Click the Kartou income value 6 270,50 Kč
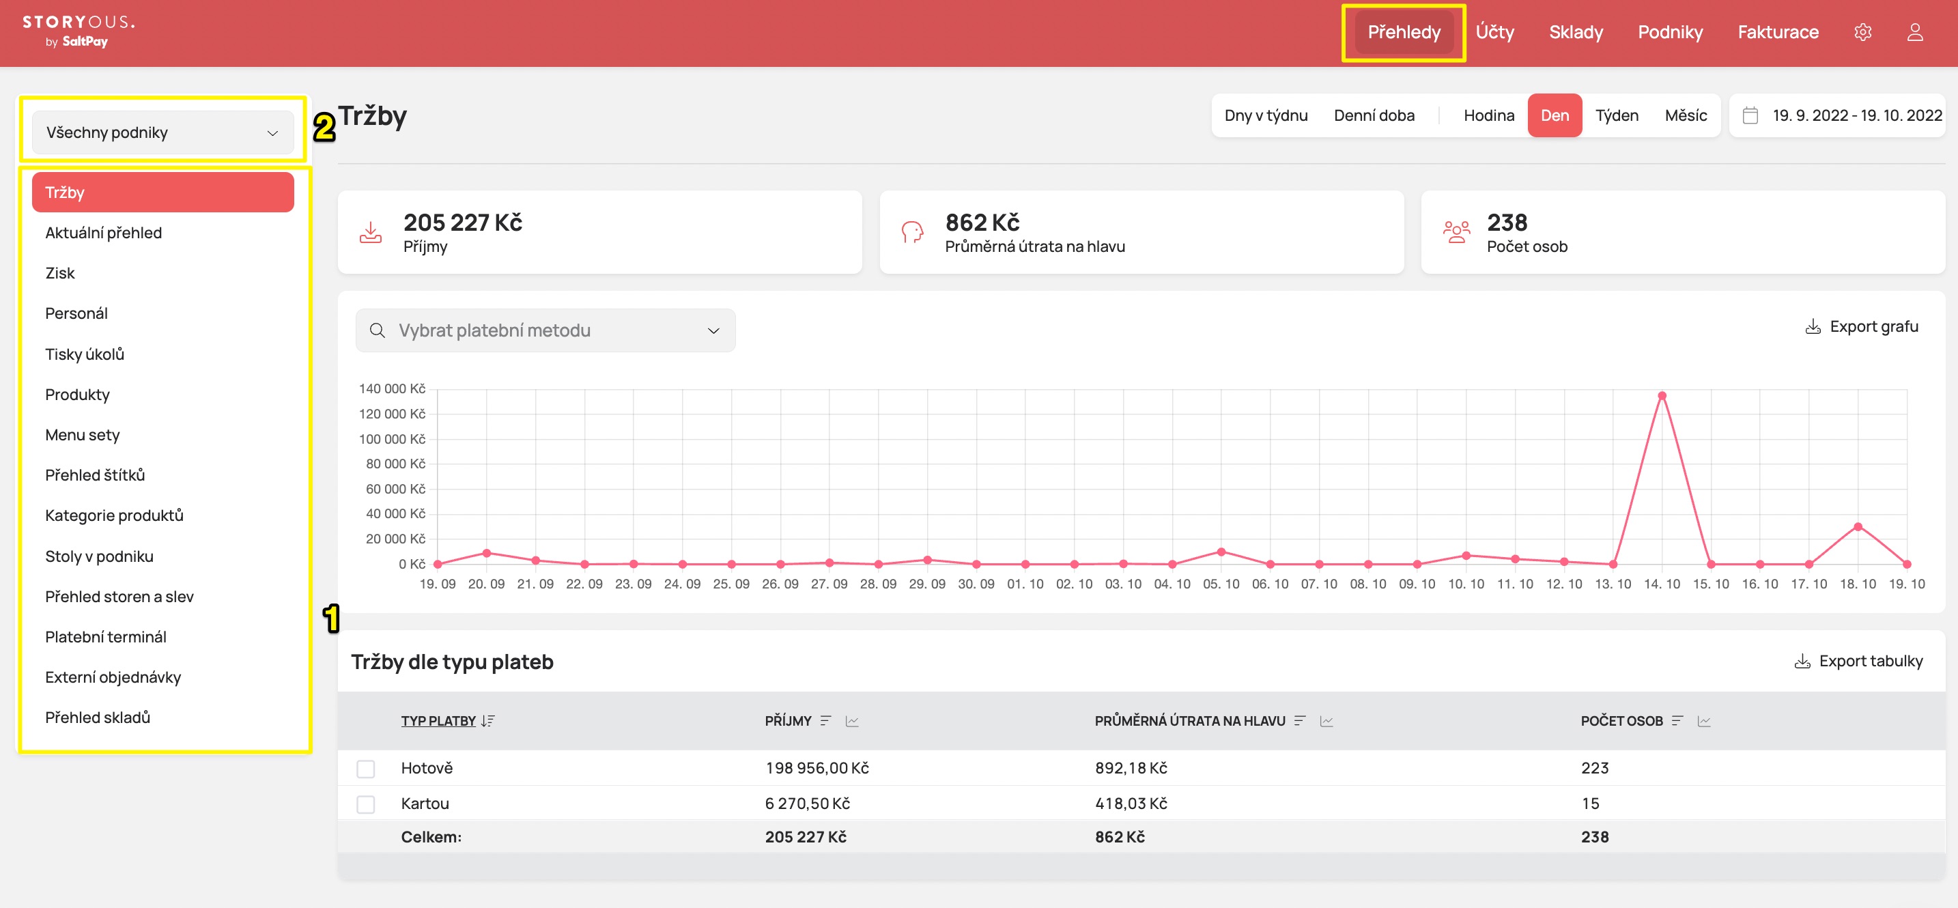 (x=807, y=804)
